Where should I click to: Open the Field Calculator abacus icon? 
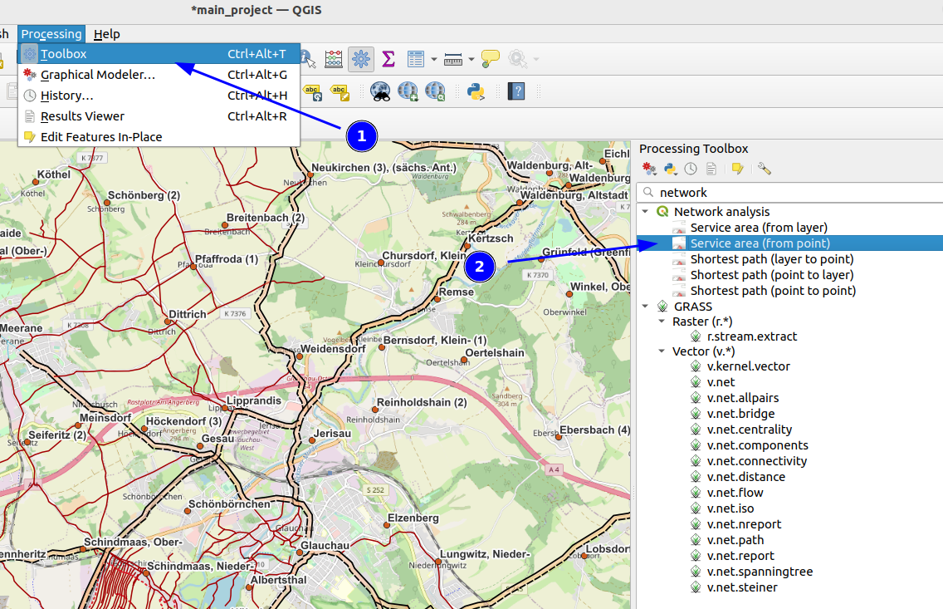pyautogui.click(x=333, y=59)
